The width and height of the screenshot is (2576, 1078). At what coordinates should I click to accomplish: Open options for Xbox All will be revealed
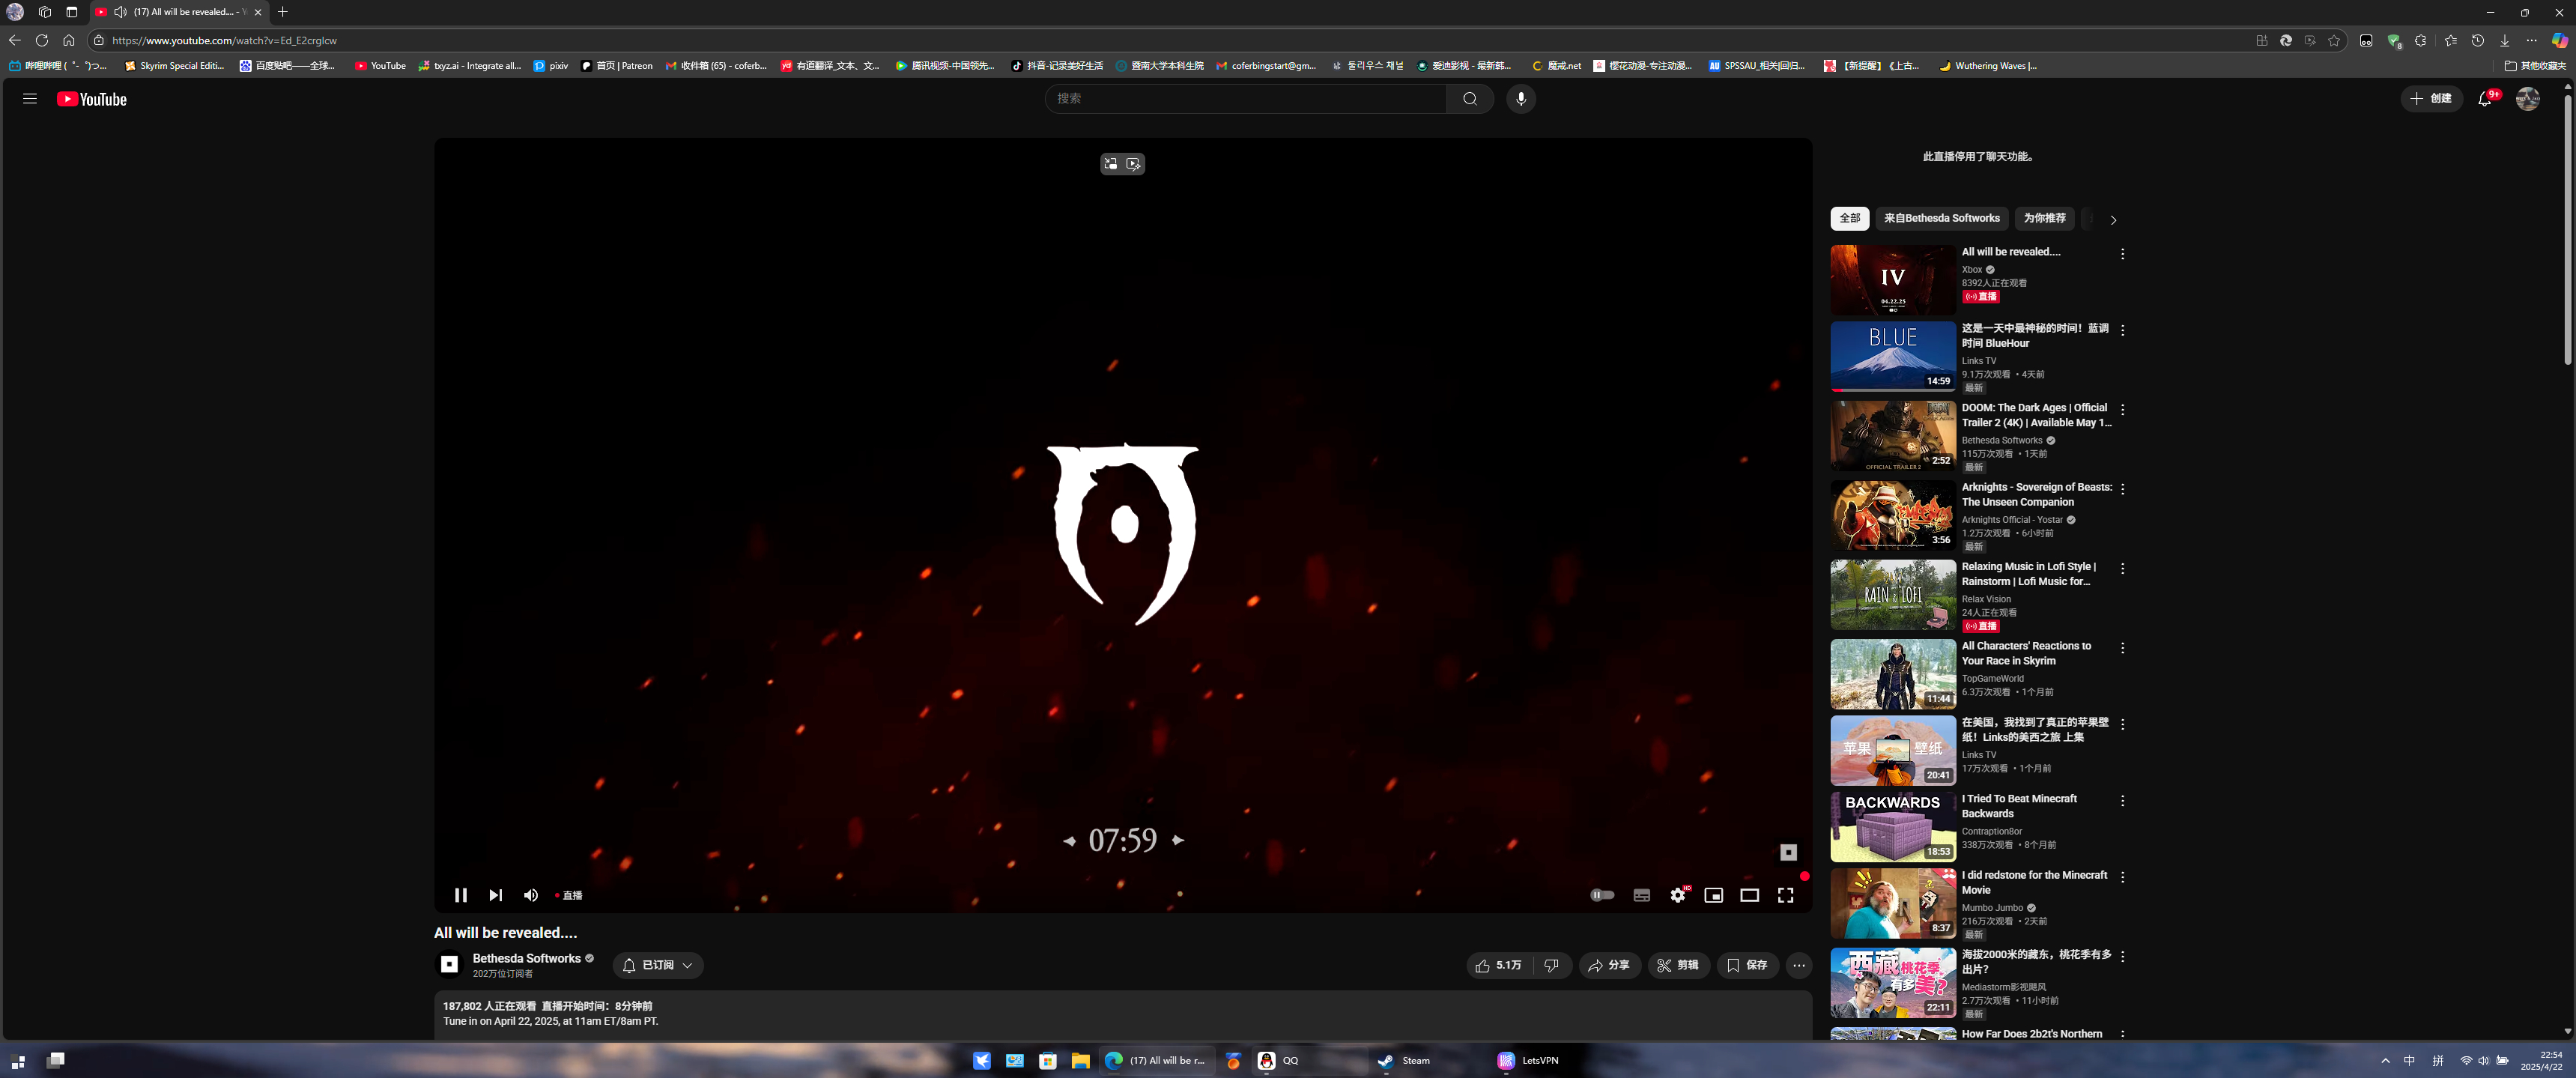tap(2122, 254)
